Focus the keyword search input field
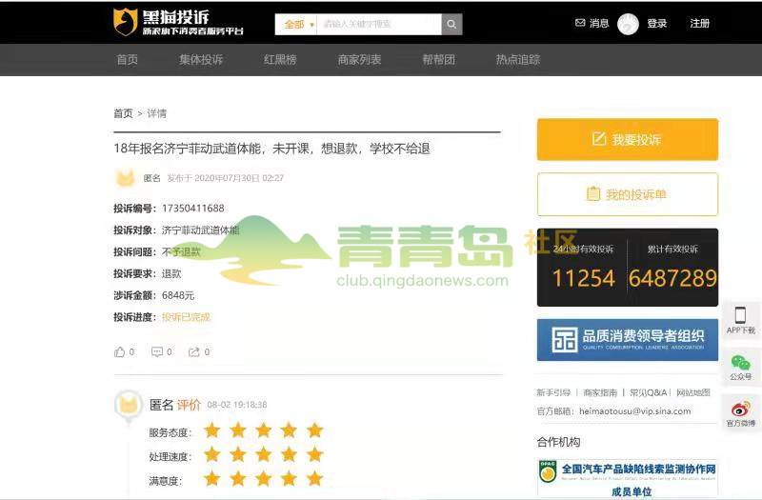Screen dimensions: 762x500 pos(379,24)
